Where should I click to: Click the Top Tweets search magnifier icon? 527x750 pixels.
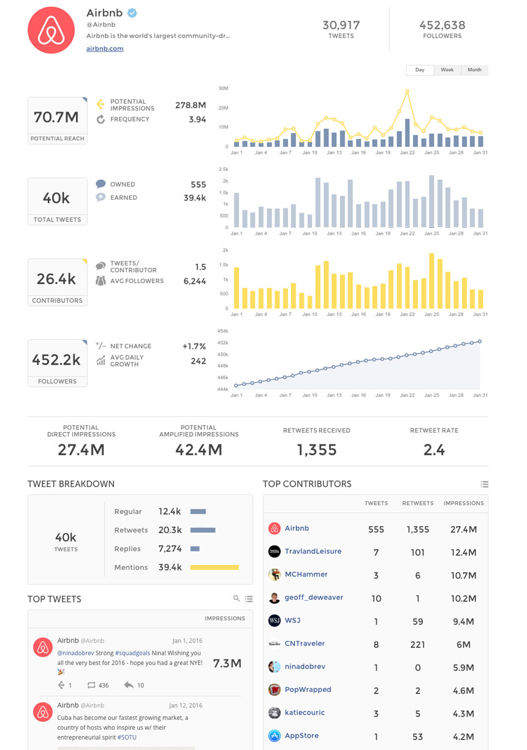coord(237,599)
